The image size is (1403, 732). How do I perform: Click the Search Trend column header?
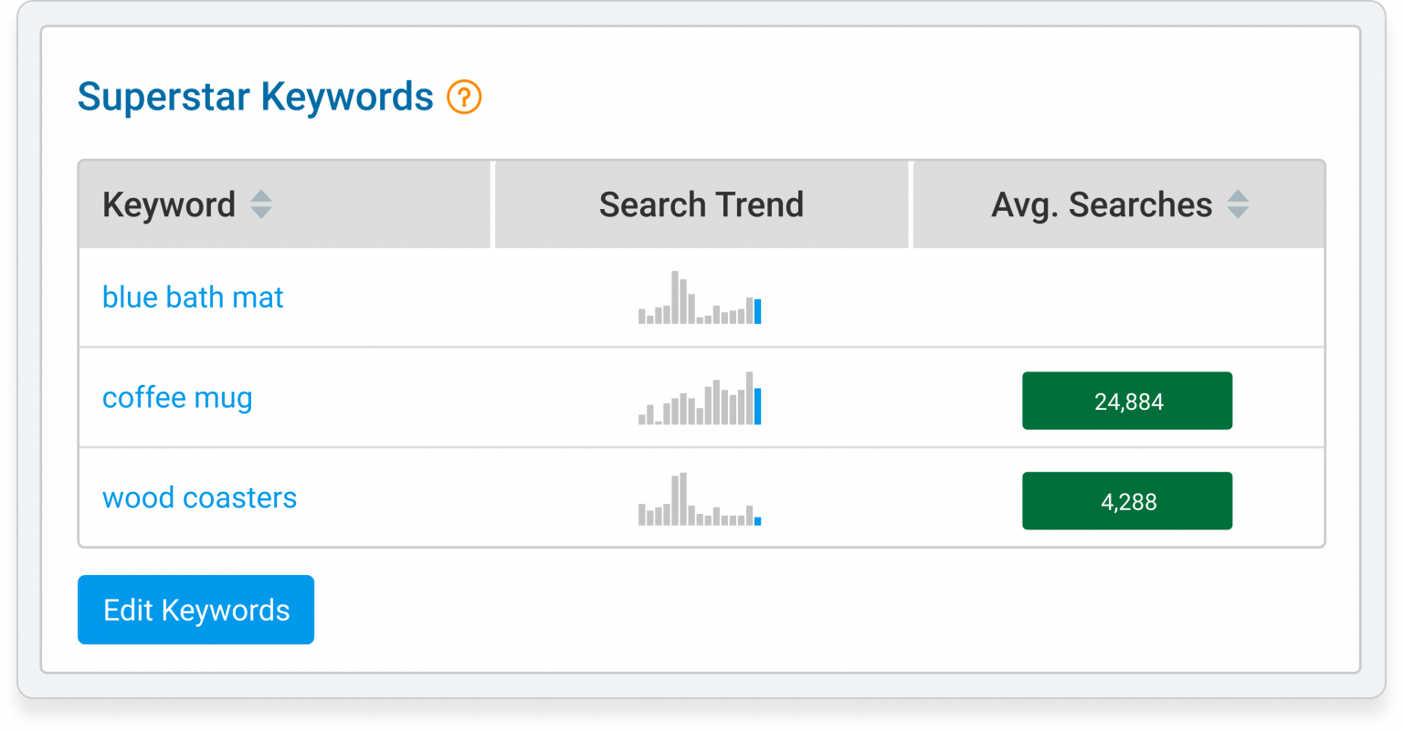click(701, 205)
